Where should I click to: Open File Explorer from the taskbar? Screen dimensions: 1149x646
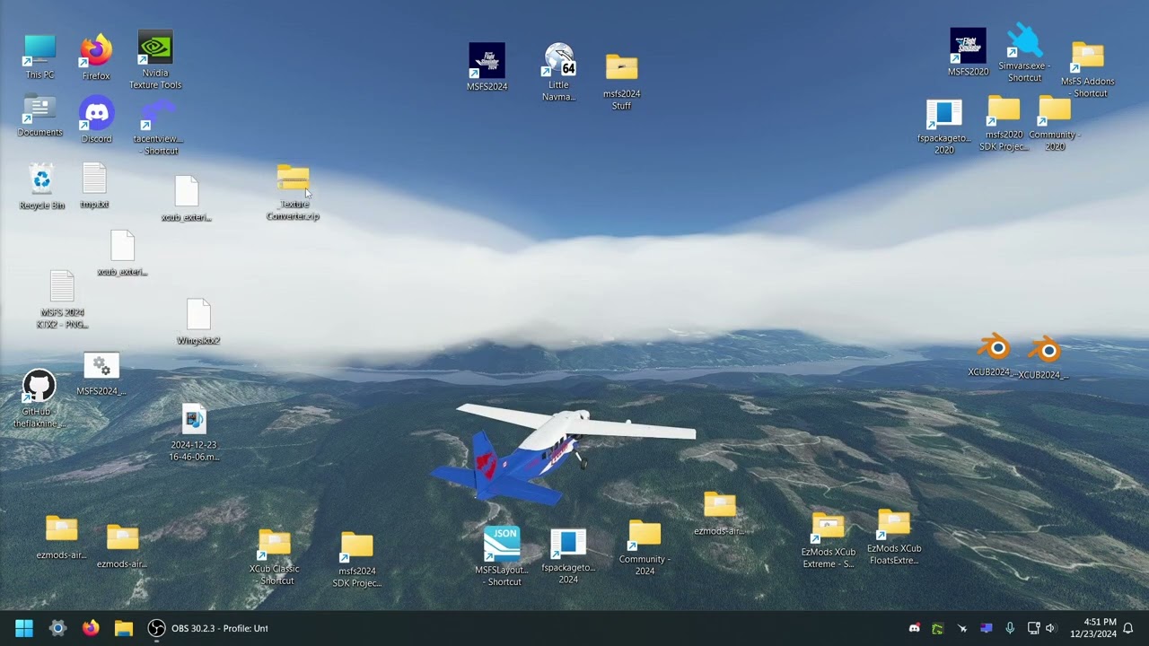124,628
